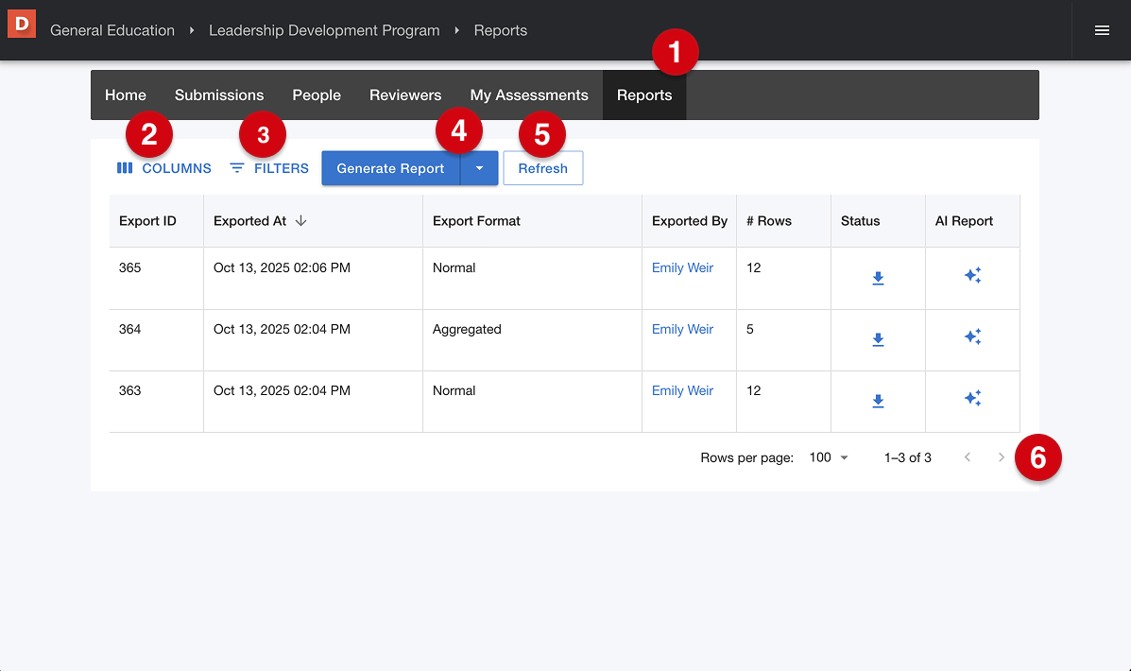Screen dimensions: 1131x671
Task: Click the rows count 5 cell
Action: [784, 340]
